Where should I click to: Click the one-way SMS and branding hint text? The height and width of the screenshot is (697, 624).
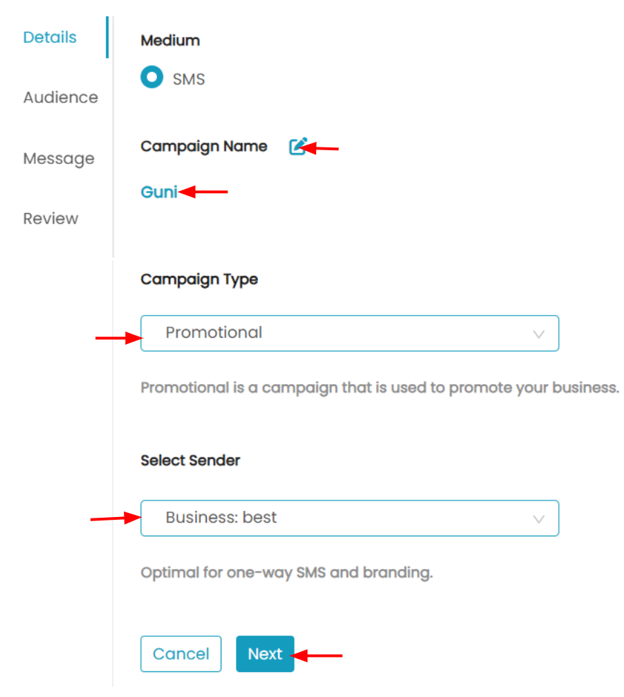click(286, 572)
